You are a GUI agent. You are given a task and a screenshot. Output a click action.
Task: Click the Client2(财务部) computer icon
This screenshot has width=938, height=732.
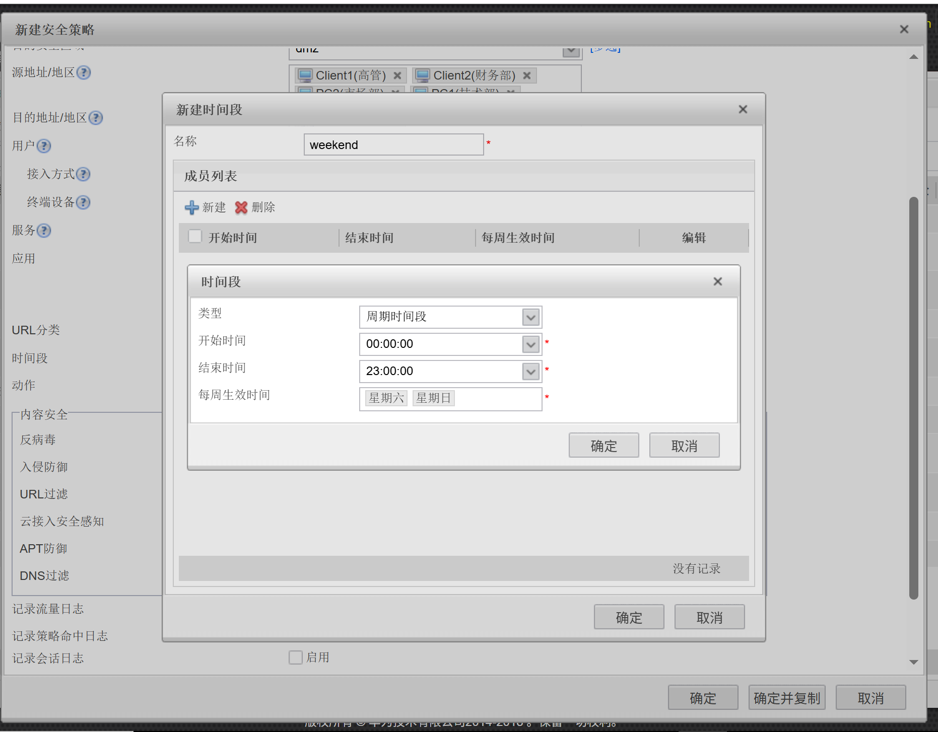pyautogui.click(x=422, y=76)
